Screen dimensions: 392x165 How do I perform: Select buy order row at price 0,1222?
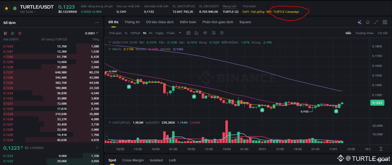51,161
